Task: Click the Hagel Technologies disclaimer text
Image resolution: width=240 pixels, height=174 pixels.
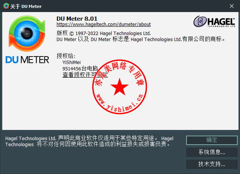Action: (x=89, y=141)
